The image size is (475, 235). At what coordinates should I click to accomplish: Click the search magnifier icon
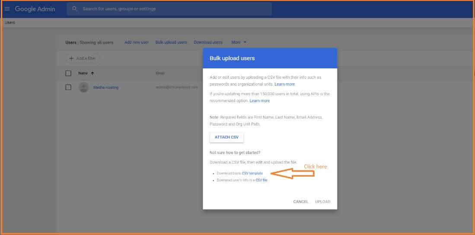click(x=75, y=9)
